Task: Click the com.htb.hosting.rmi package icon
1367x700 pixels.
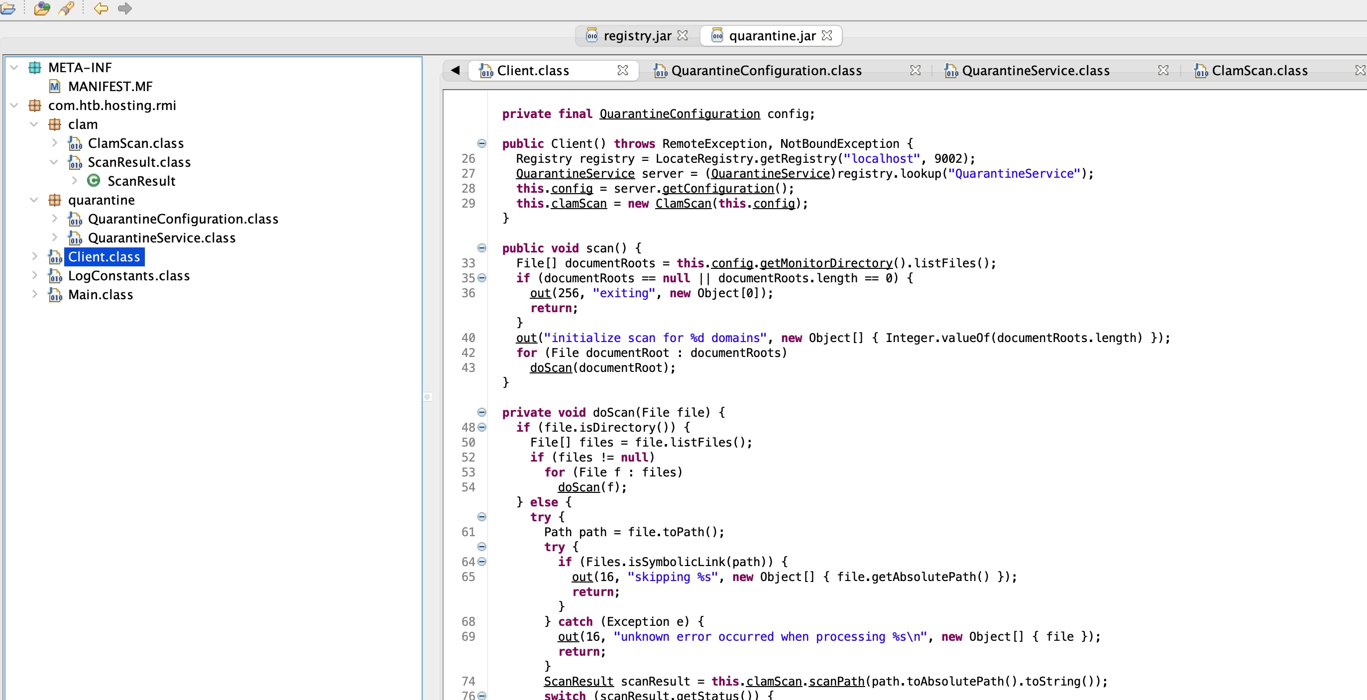Action: click(x=35, y=106)
